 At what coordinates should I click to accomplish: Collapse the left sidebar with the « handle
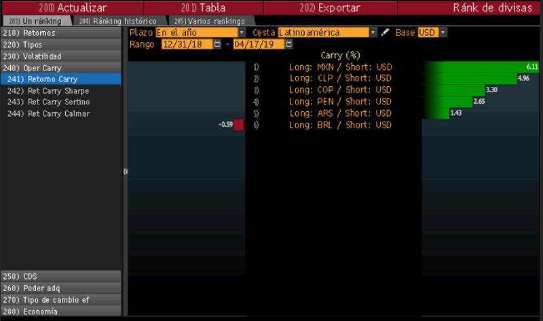[126, 172]
